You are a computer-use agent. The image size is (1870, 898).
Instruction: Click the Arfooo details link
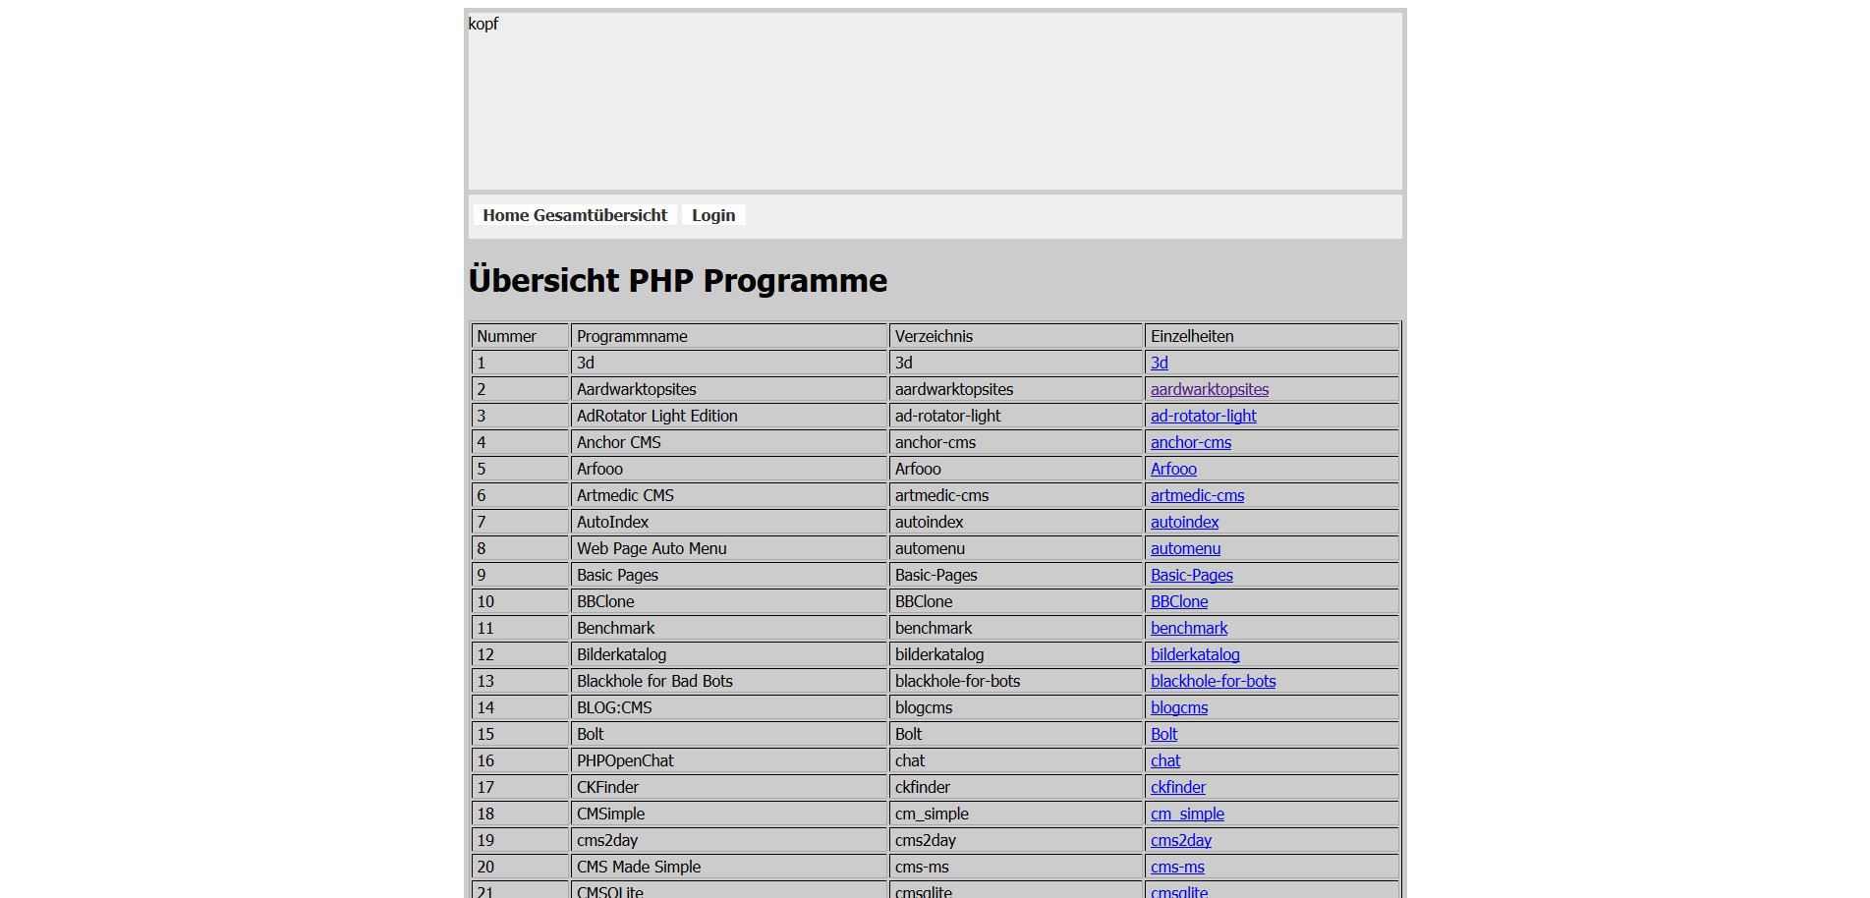[1172, 469]
